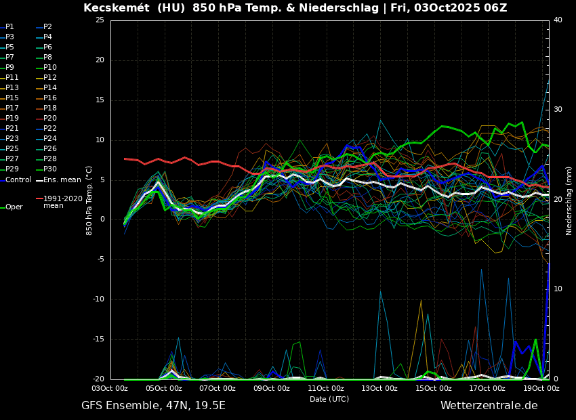Click the Wetterzentrale.de watermark text
576x420 pixels.
(489, 406)
